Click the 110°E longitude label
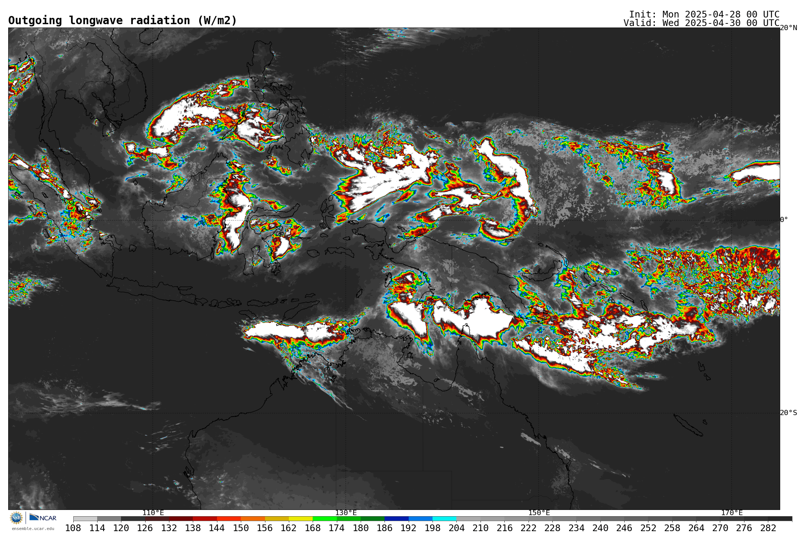This screenshot has height=533, width=804. point(153,513)
